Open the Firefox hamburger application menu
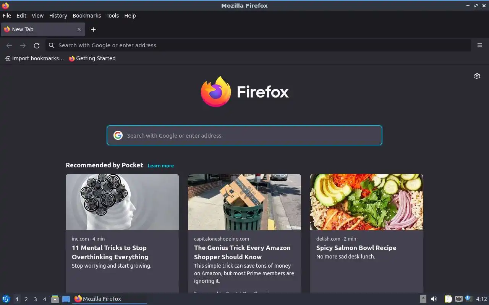 point(480,45)
